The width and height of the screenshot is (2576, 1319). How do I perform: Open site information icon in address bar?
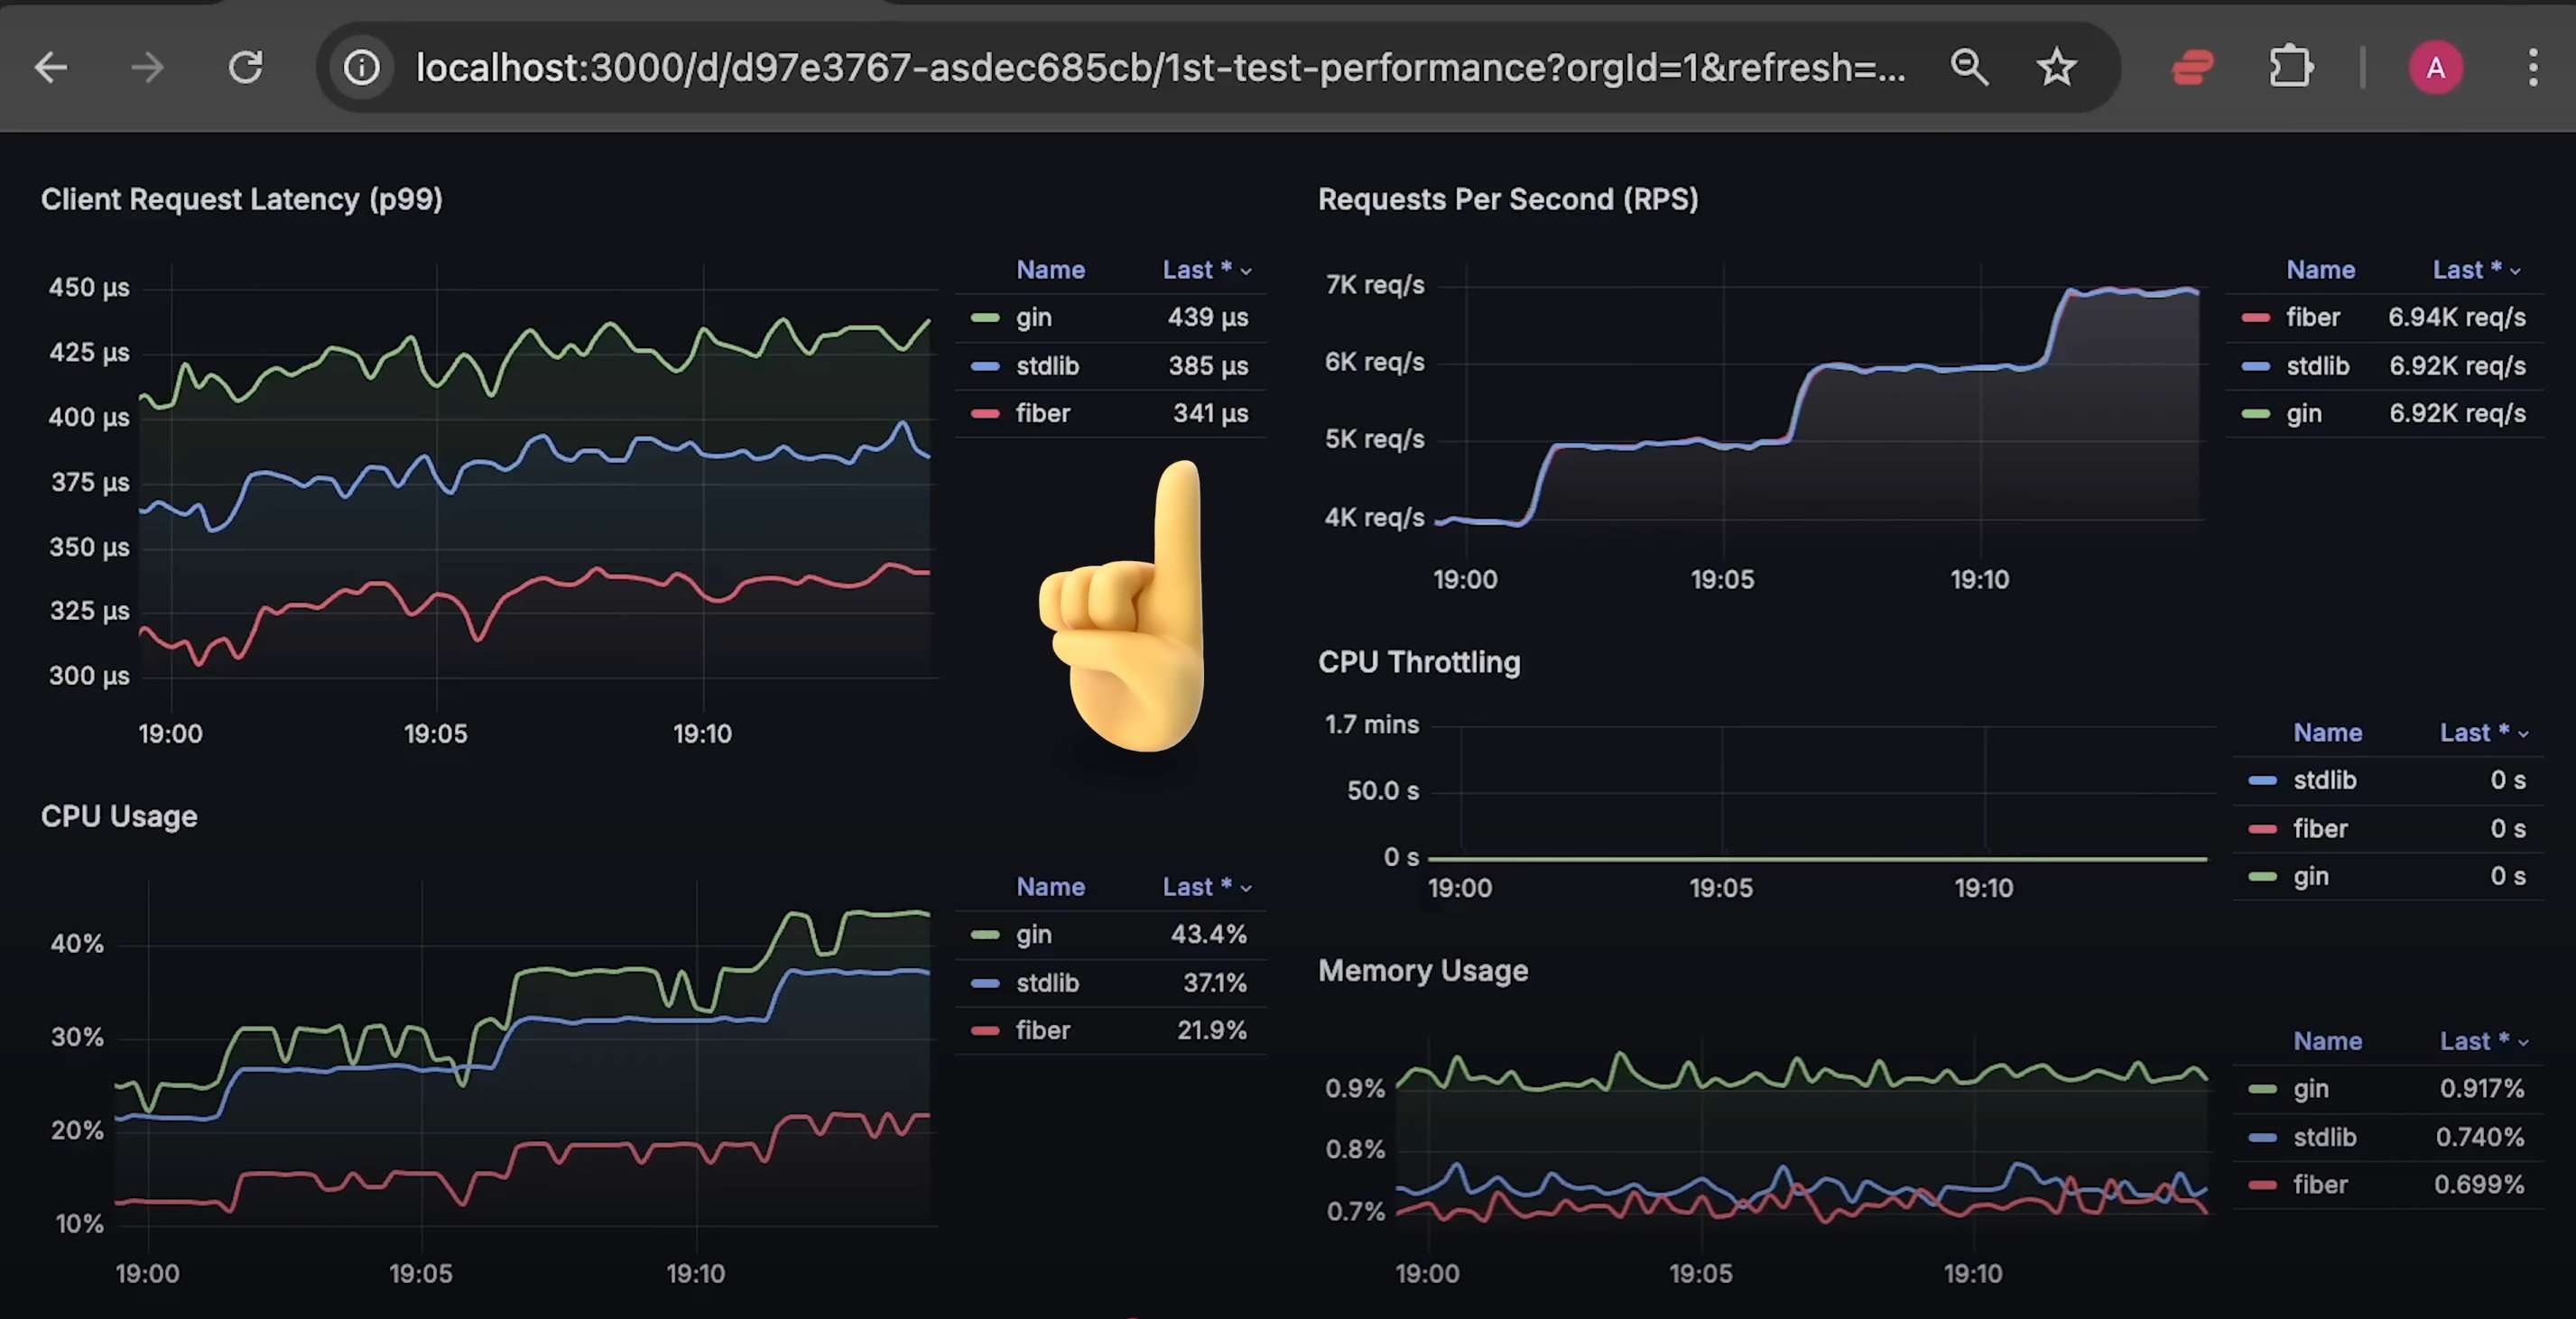(x=362, y=68)
